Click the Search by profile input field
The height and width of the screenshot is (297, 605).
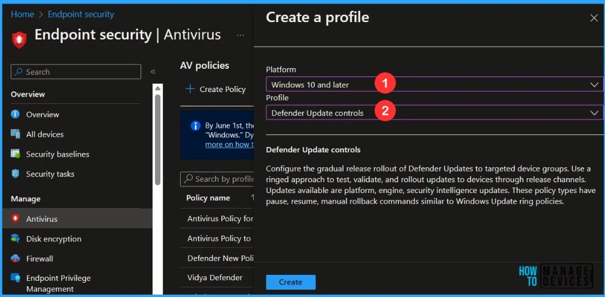click(217, 179)
